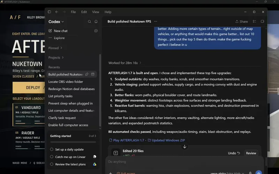The height and width of the screenshot is (174, 279).
Task: Archive the Build polished Nuketown chat
Action: (93, 74)
